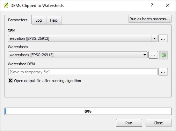Click the Close button

click(159, 123)
